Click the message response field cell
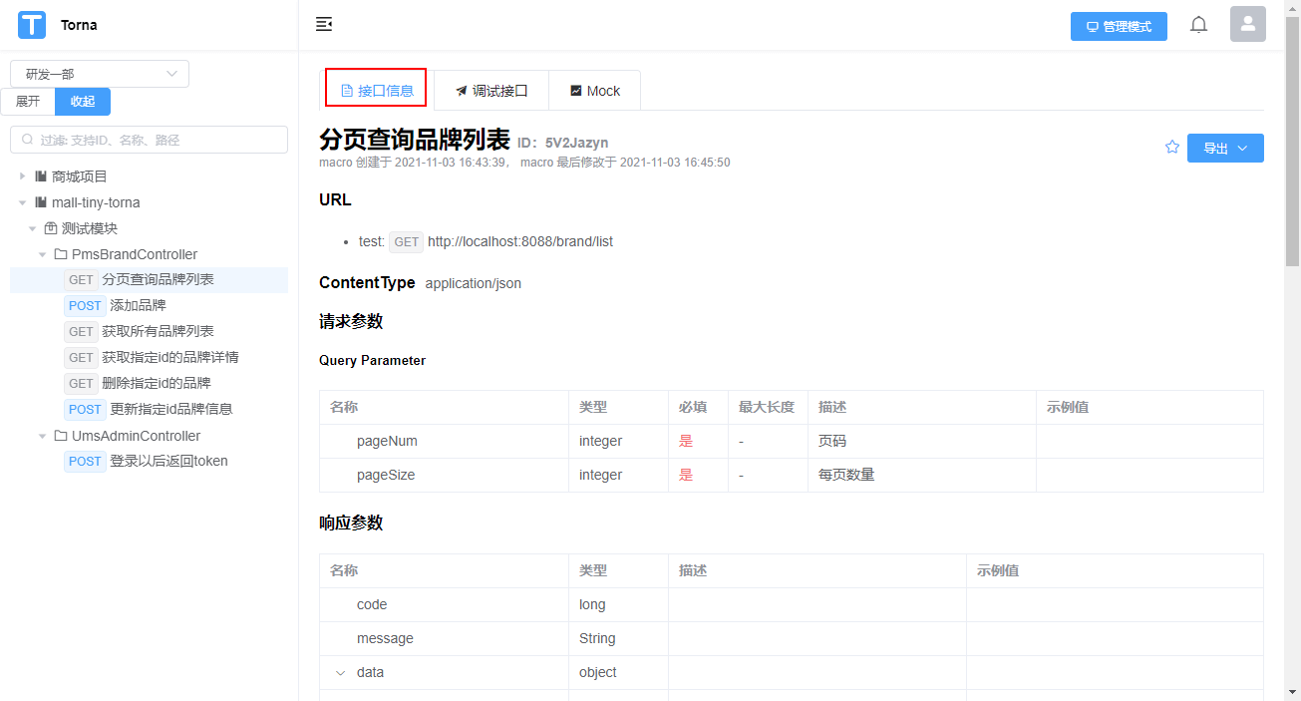Viewport: 1301px width, 701px height. click(x=444, y=638)
